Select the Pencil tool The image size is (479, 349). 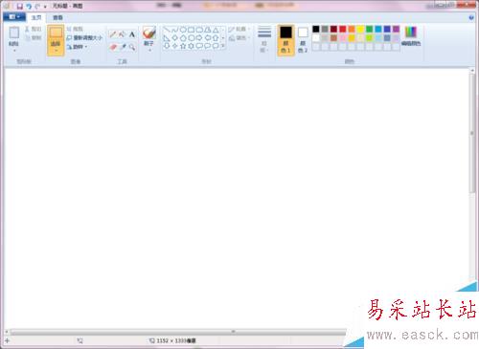point(113,34)
